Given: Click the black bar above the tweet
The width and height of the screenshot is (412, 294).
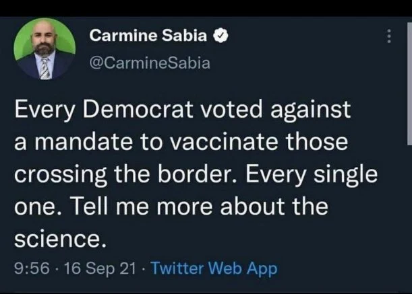Looking at the screenshot, I should (x=206, y=7).
